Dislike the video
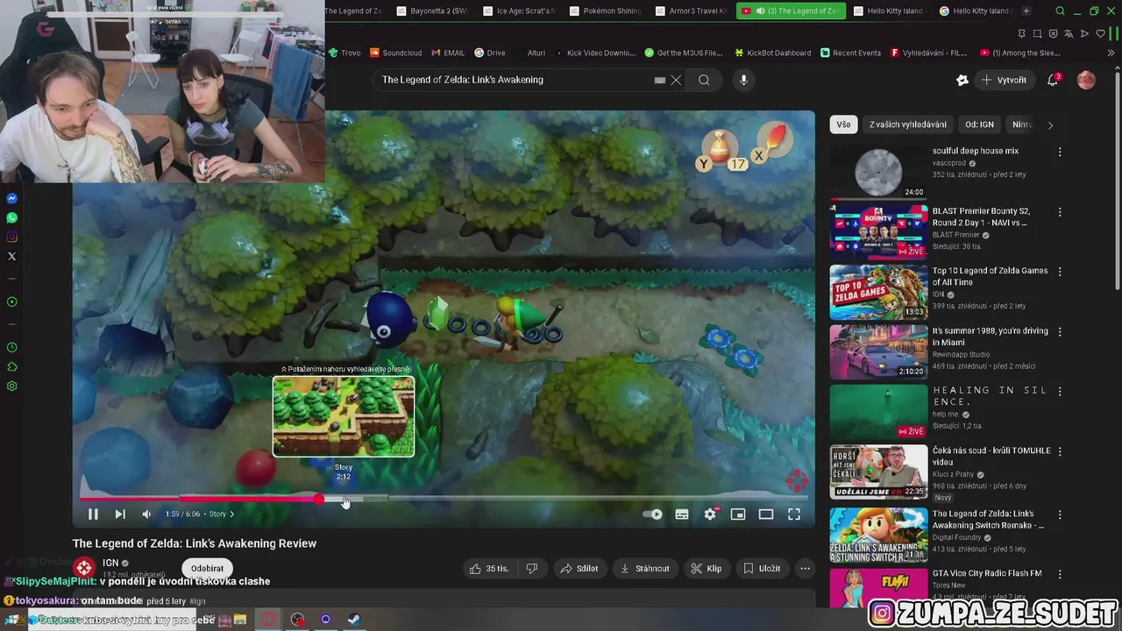Viewport: 1122px width, 631px height. pos(531,569)
